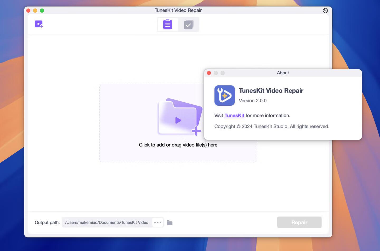Click the copyright notice in About window
The image size is (380, 251).
(x=272, y=127)
